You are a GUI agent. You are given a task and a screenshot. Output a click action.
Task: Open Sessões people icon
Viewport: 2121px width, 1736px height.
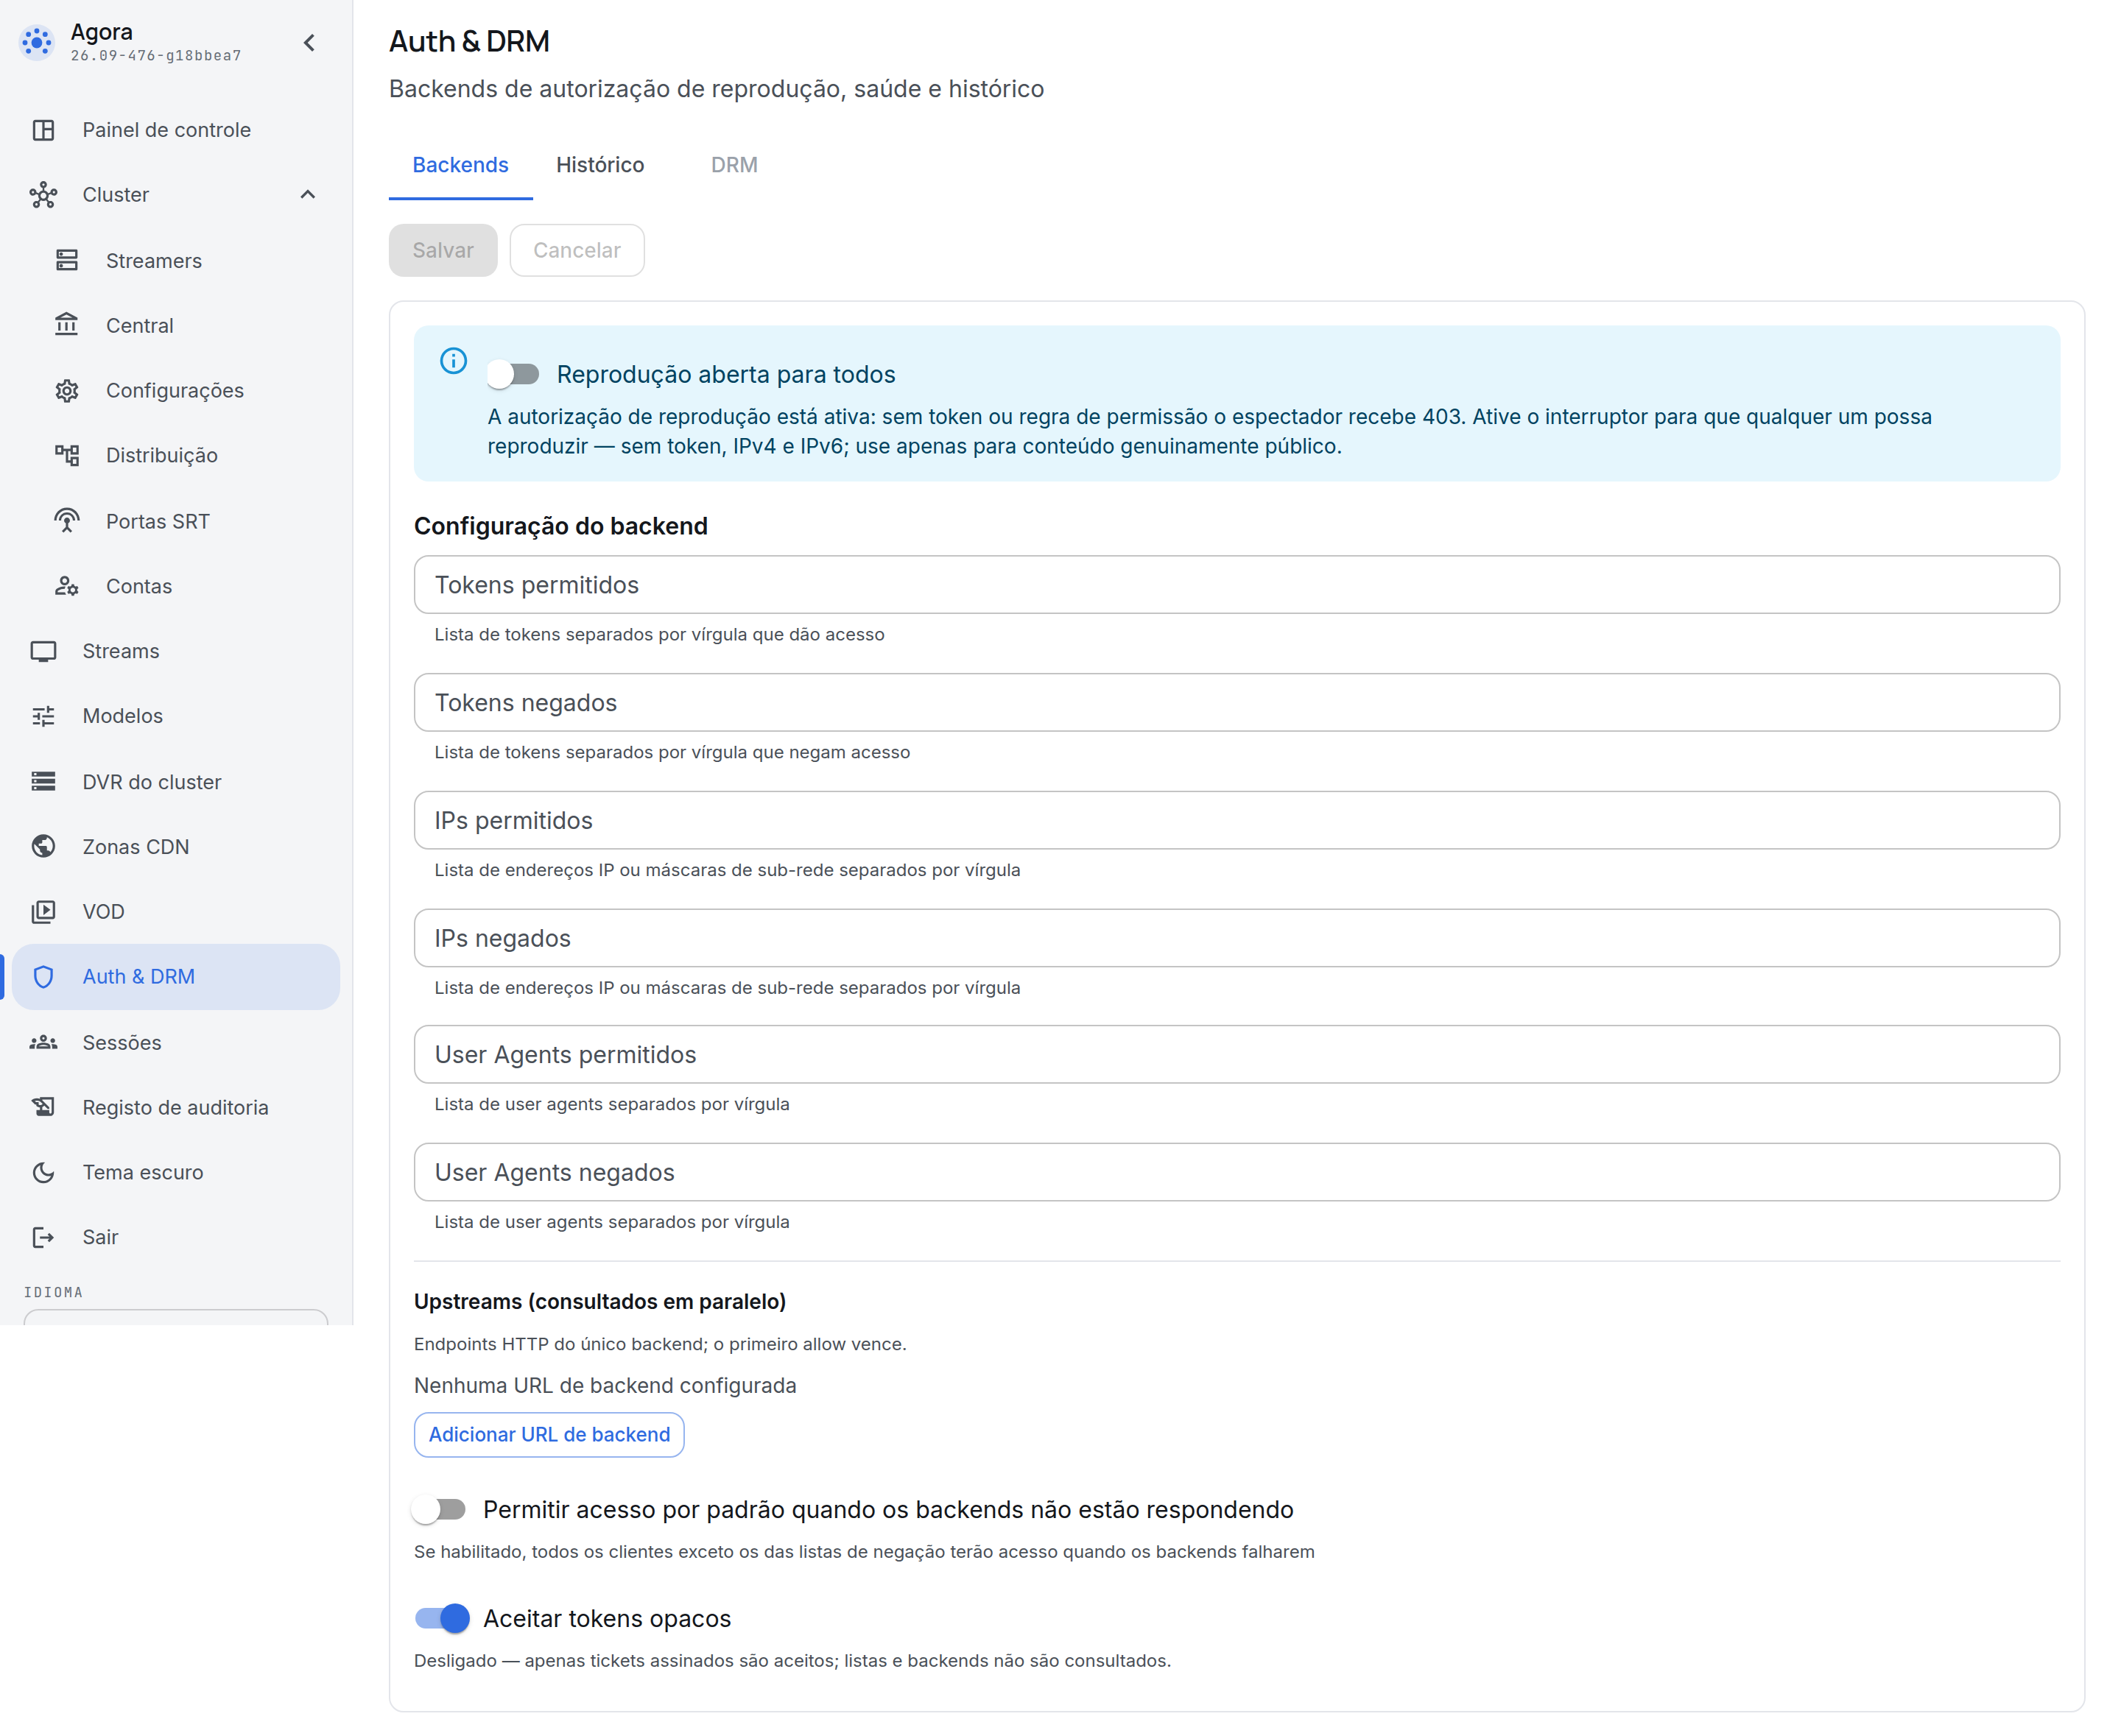click(x=43, y=1043)
